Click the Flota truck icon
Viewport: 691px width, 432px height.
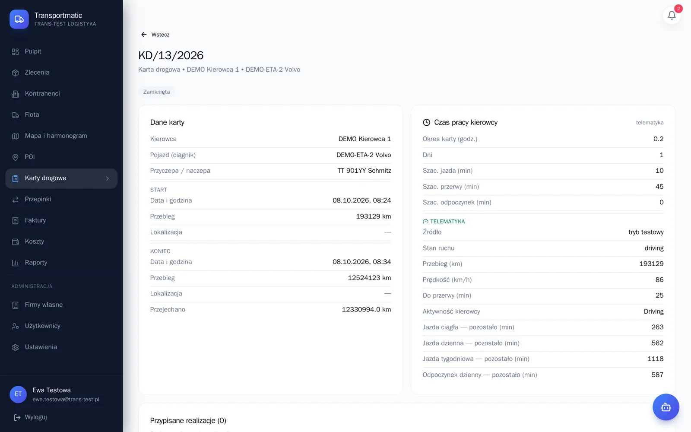pyautogui.click(x=16, y=115)
